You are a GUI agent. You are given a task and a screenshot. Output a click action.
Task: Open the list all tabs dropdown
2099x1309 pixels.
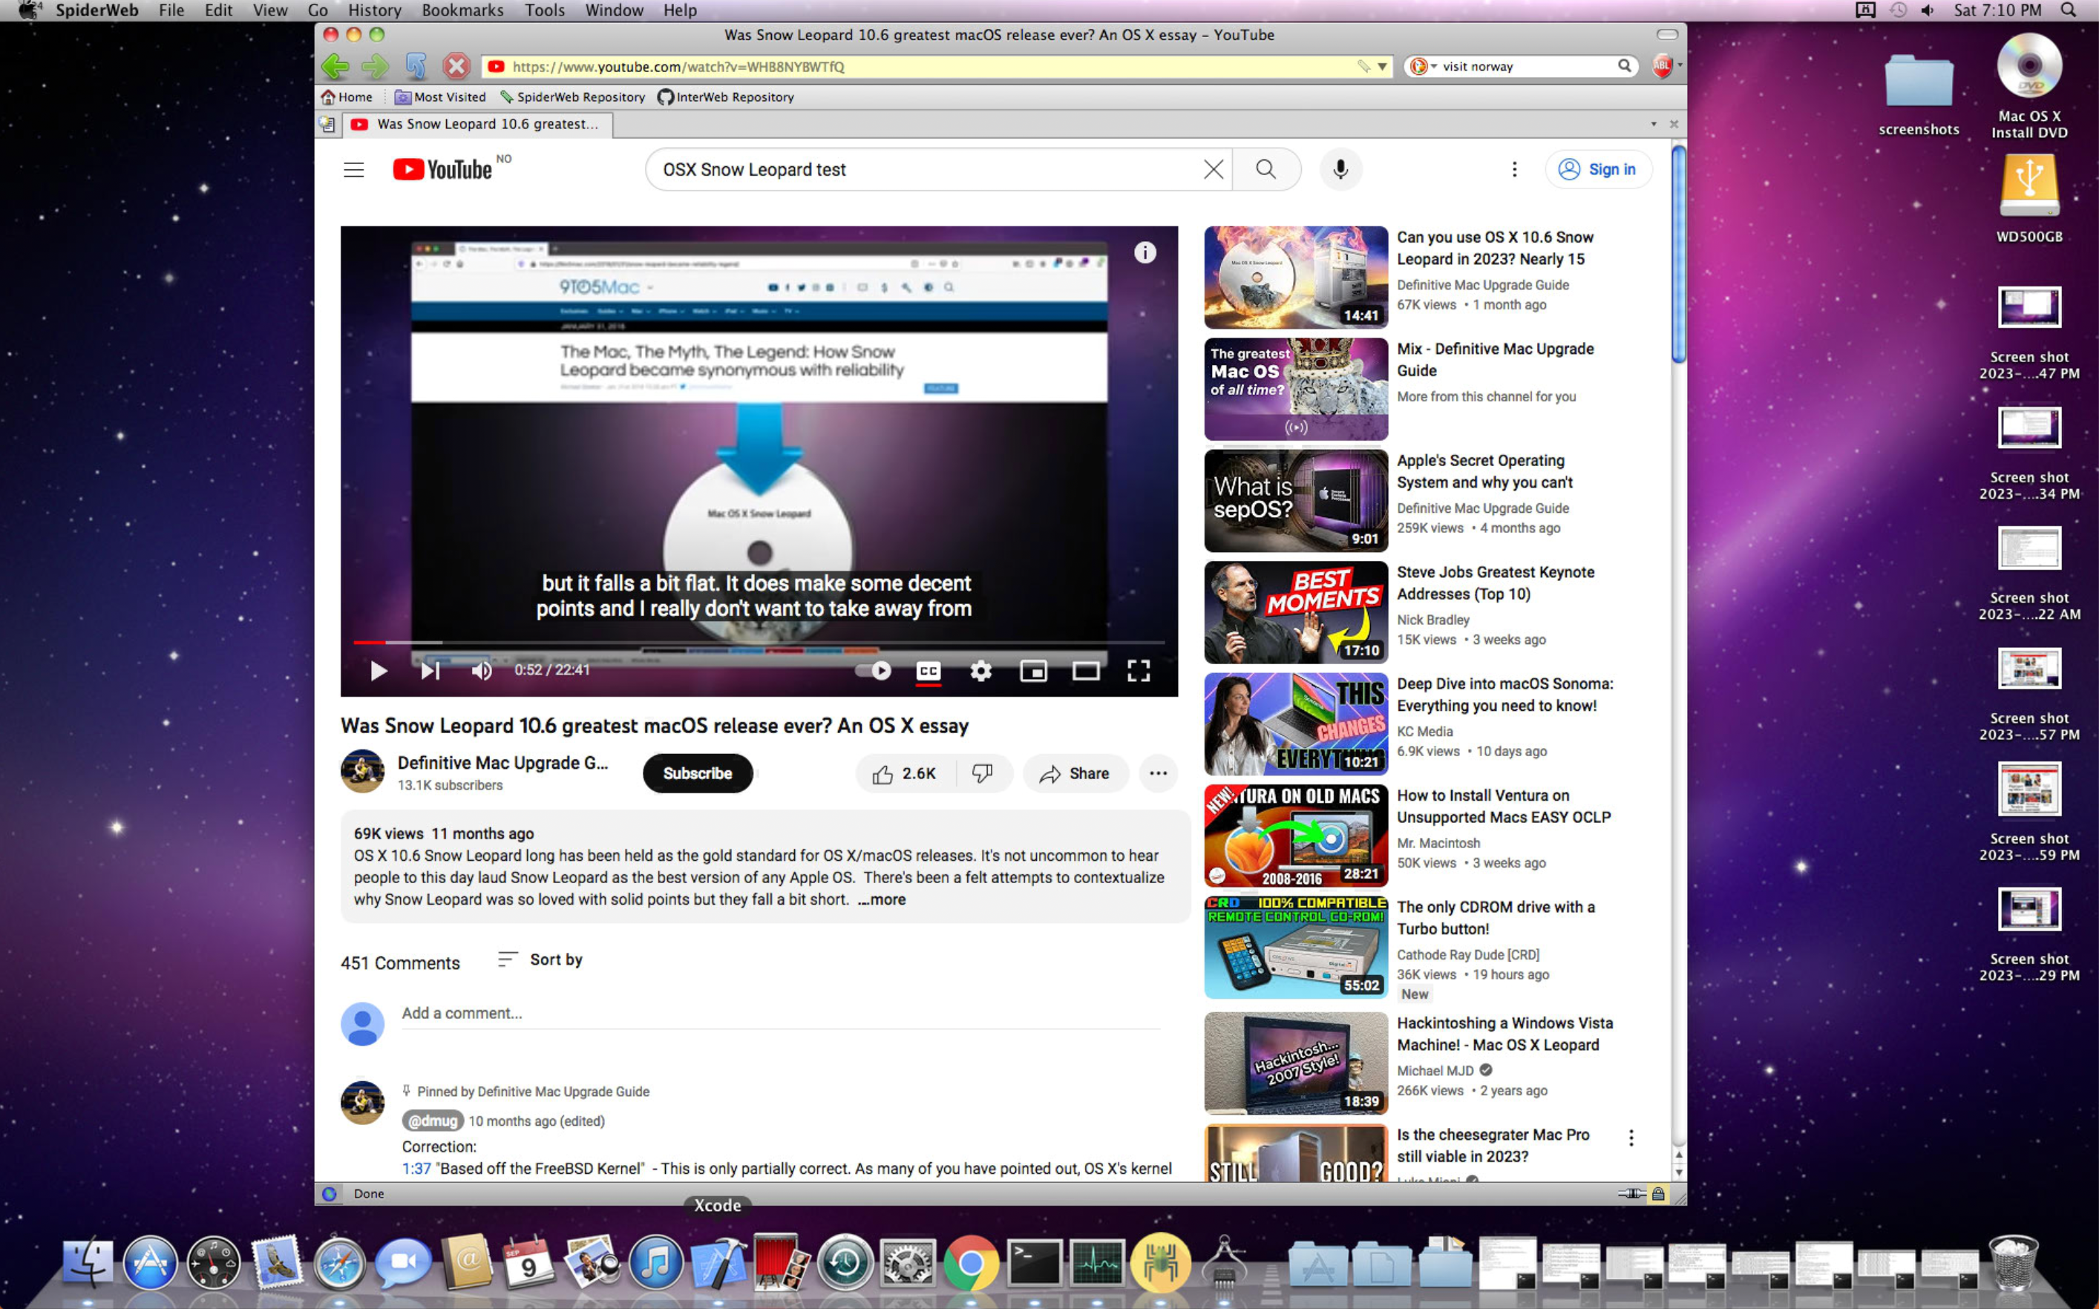pyautogui.click(x=1653, y=124)
